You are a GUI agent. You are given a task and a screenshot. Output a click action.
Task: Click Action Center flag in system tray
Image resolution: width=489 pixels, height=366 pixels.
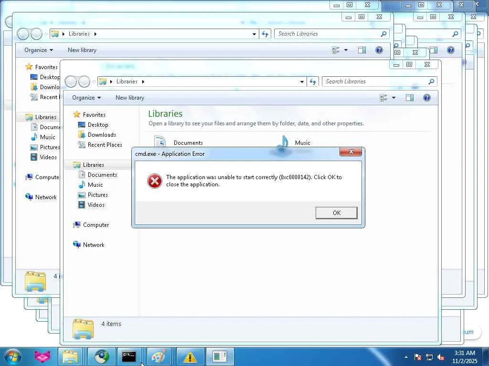418,357
